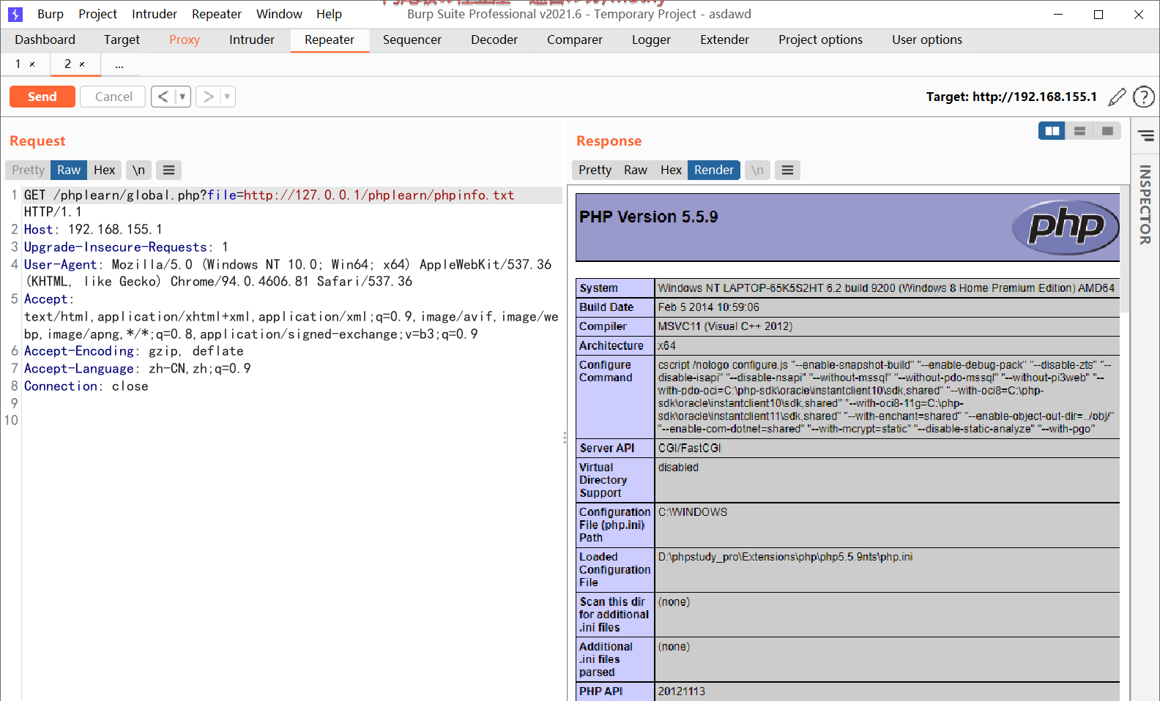Toggle response non-printable characters \n button
Image resolution: width=1160 pixels, height=701 pixels.
[x=757, y=170]
